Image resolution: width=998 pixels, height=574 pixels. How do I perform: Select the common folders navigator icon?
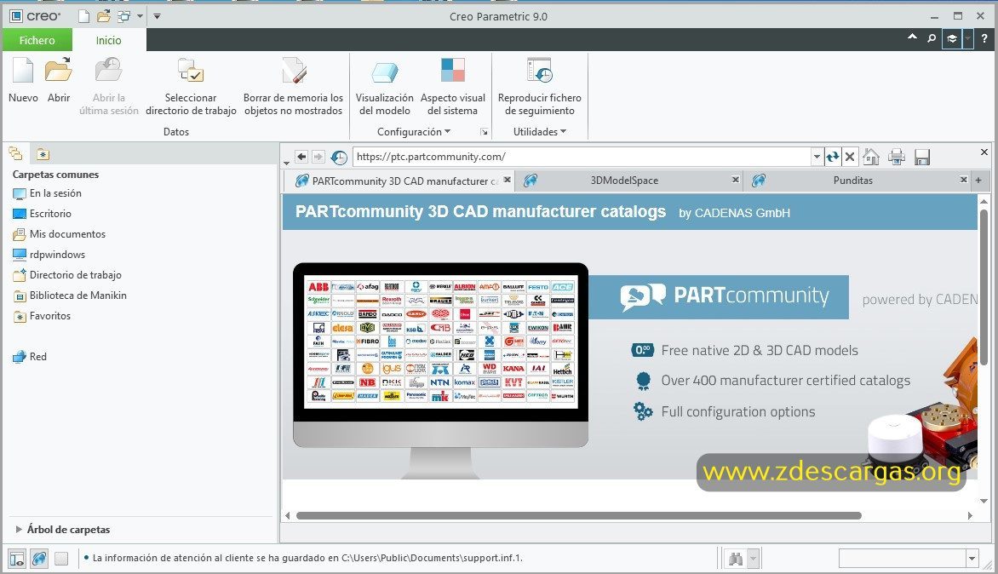click(x=16, y=153)
